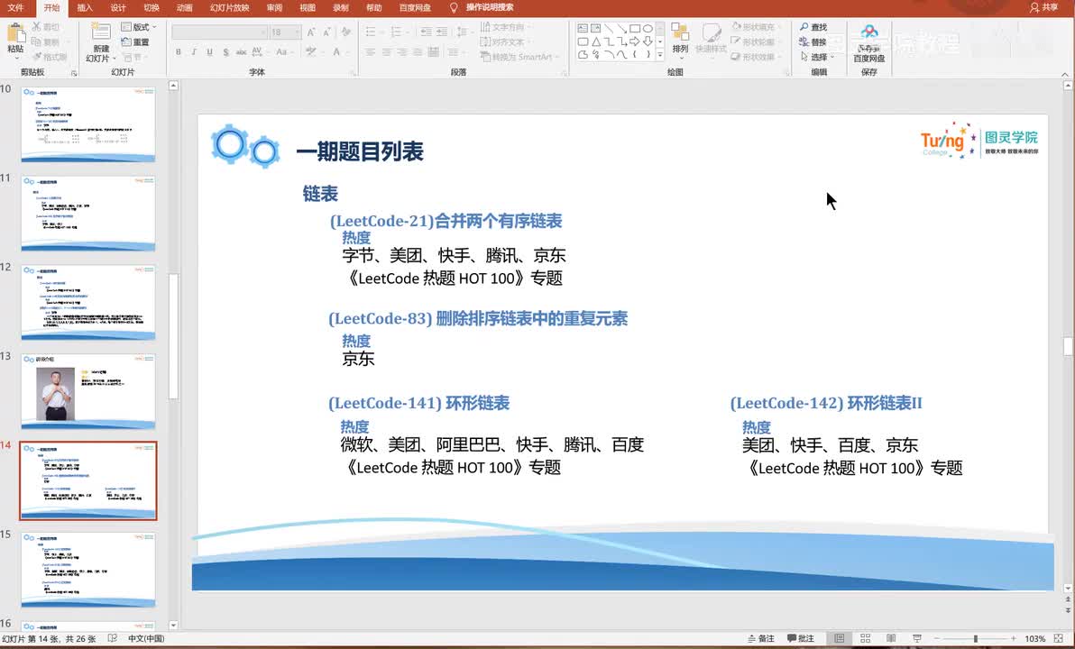Switch to the Animations (动画) tab
This screenshot has width=1075, height=649.
point(184,7)
